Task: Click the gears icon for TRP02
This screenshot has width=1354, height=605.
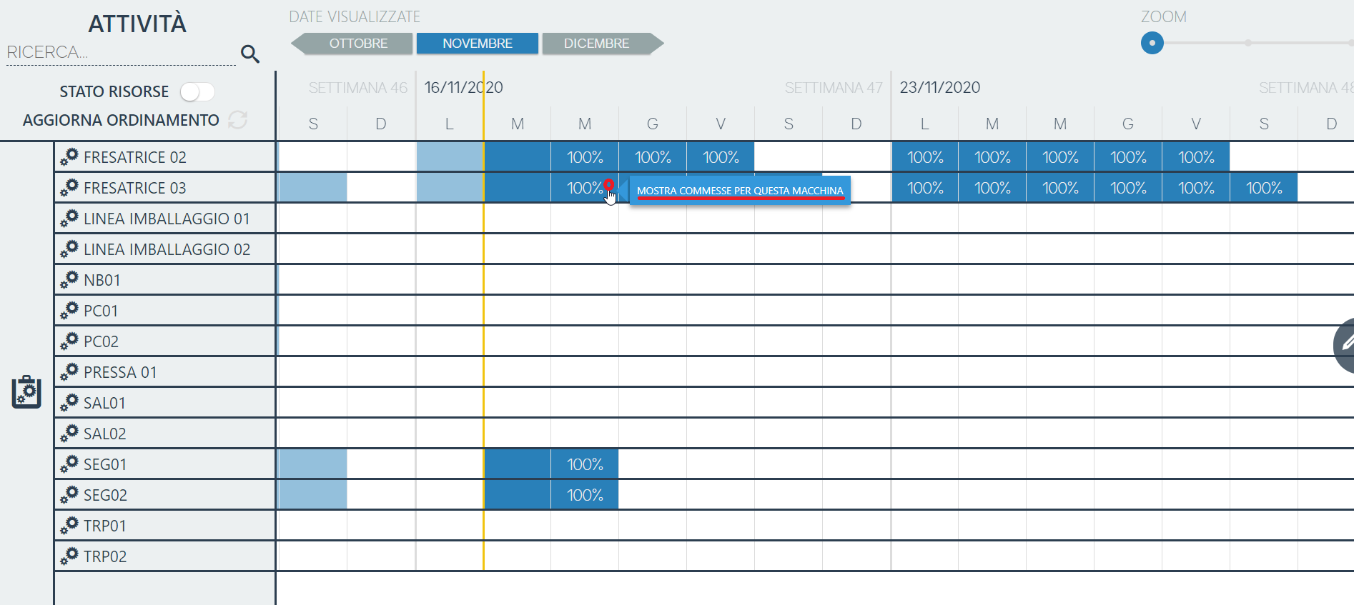Action: click(x=69, y=556)
